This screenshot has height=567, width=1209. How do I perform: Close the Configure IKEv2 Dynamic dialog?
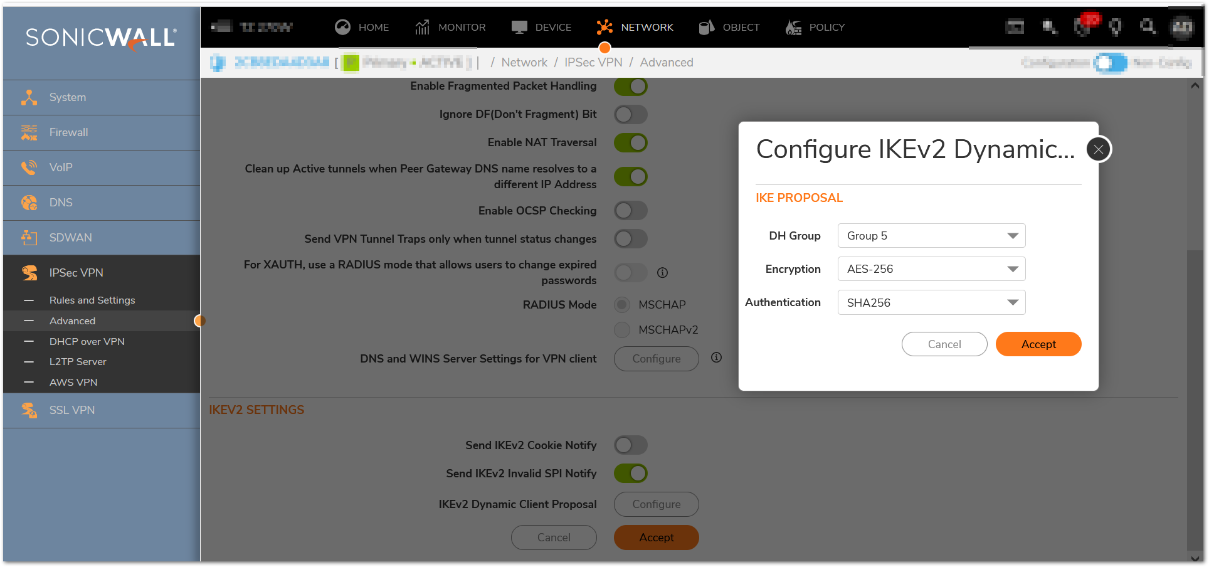coord(1098,149)
